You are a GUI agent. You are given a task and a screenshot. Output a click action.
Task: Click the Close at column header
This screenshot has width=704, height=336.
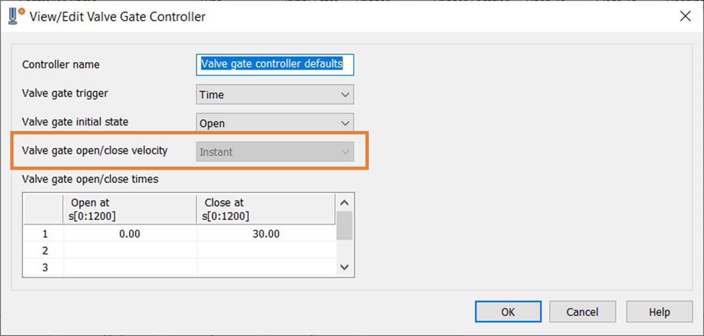(x=266, y=209)
